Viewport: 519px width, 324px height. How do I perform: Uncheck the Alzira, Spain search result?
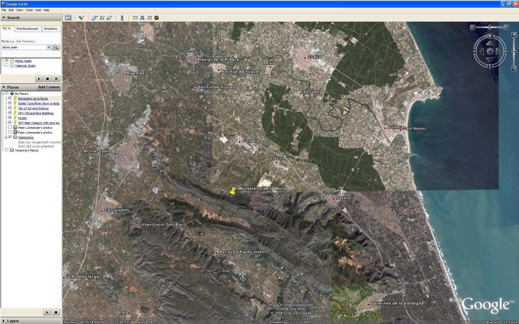click(x=7, y=60)
